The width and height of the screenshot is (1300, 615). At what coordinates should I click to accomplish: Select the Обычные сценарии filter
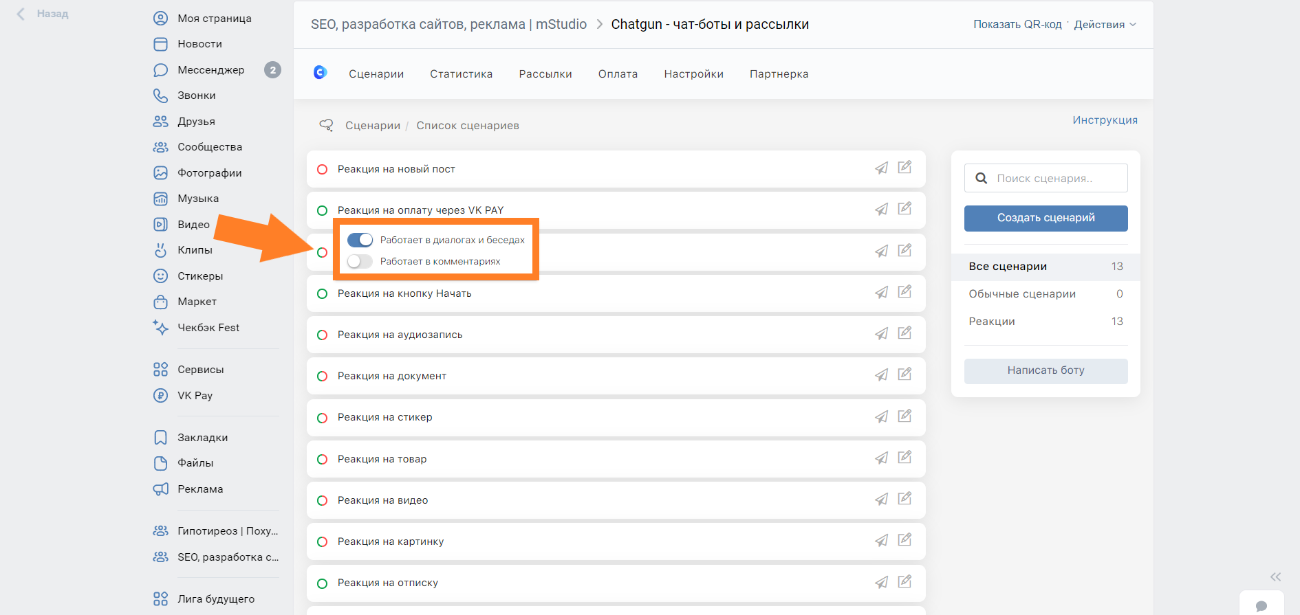pos(1046,294)
